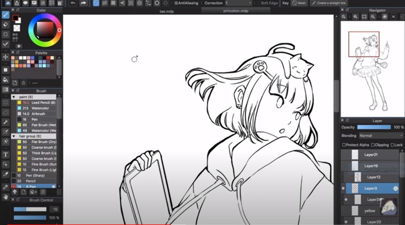Hide Layer24 visibility dot

point(346,199)
